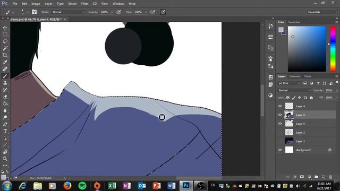
Task: Switch to the Swatches tab
Action: tap(294, 22)
